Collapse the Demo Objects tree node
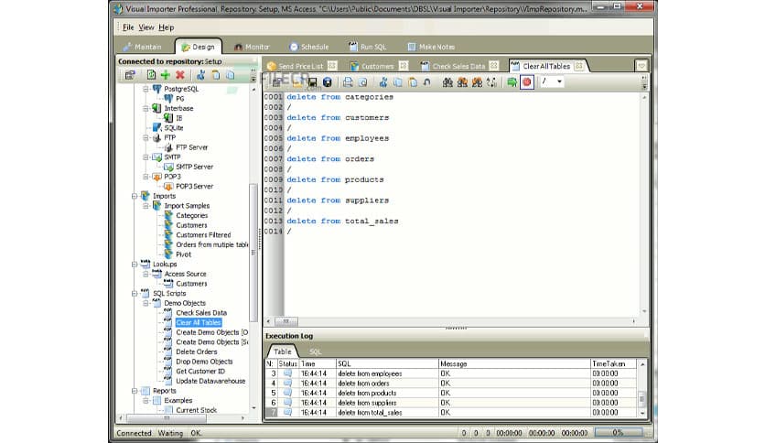The image size is (765, 443). coord(145,304)
